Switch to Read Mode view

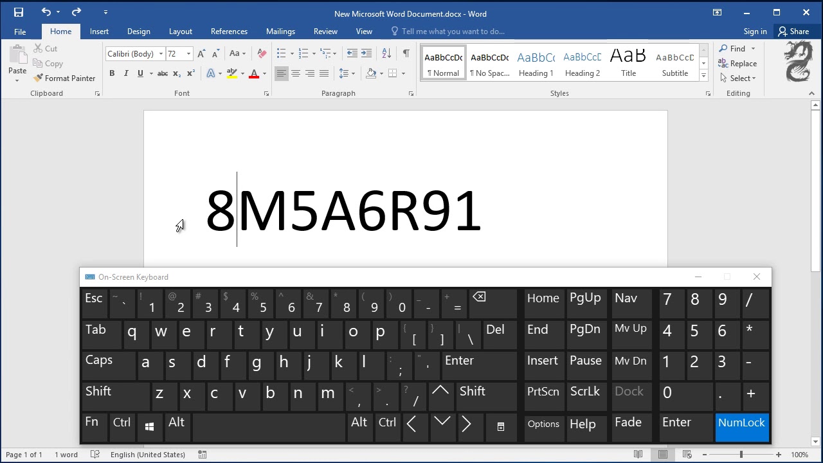[x=638, y=455]
